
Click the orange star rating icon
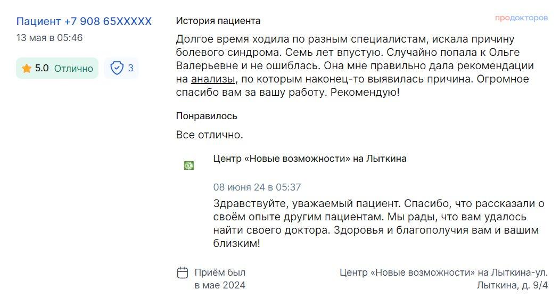(27, 68)
